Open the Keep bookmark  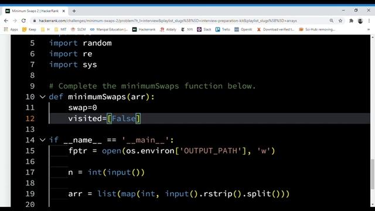tap(29, 29)
